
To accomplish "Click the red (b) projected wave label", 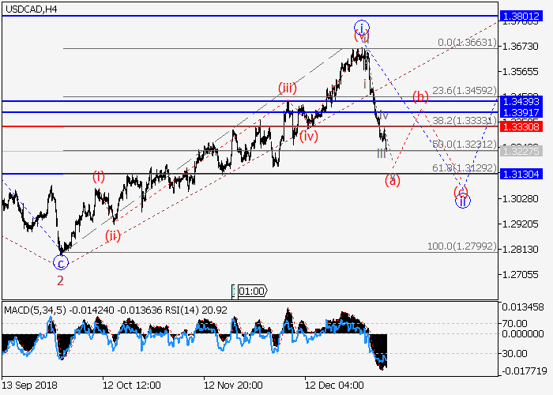I will click(420, 96).
